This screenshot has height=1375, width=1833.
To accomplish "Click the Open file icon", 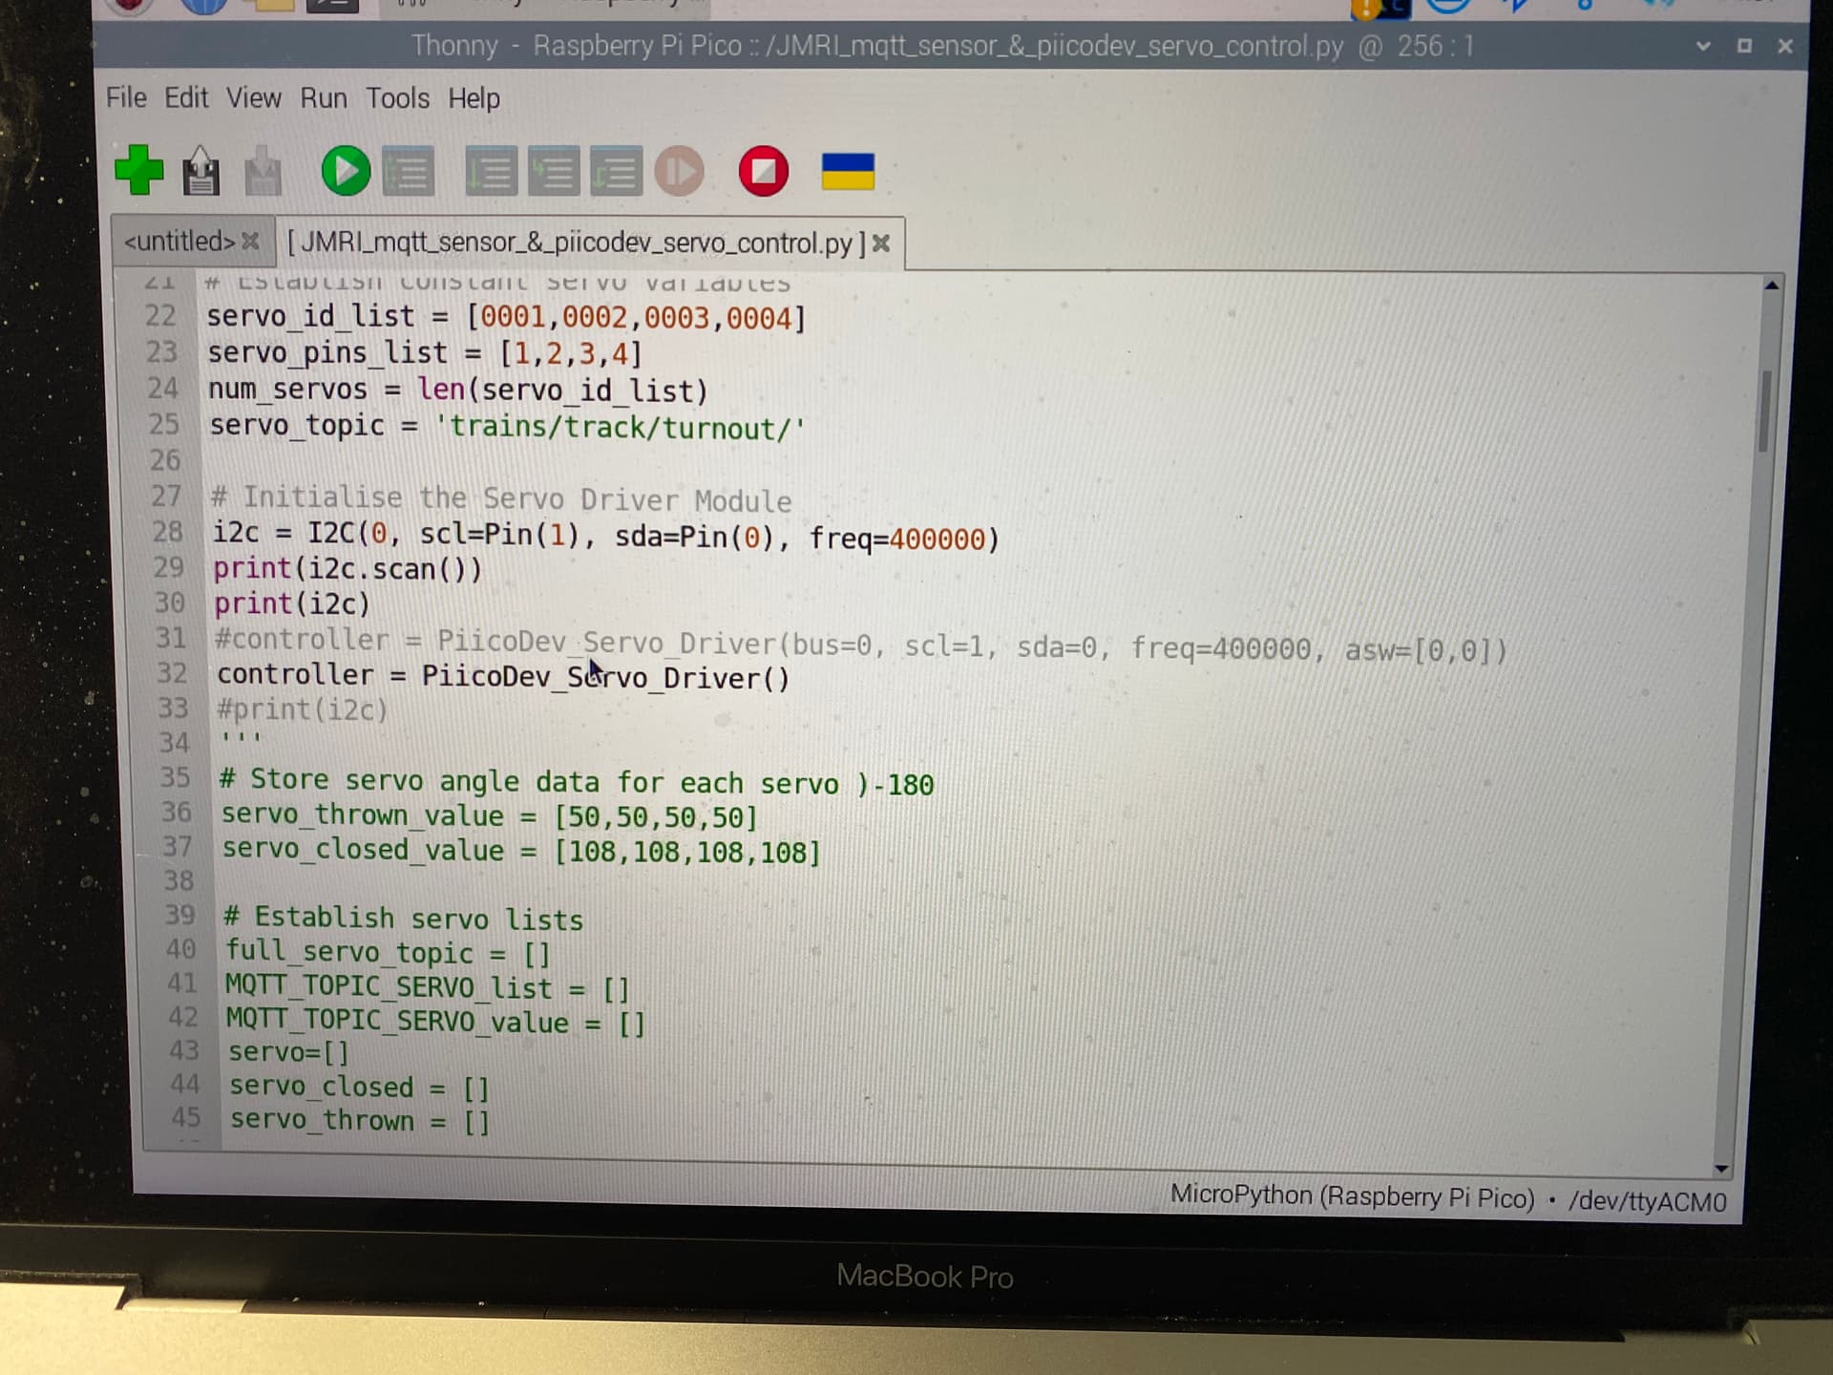I will [200, 172].
